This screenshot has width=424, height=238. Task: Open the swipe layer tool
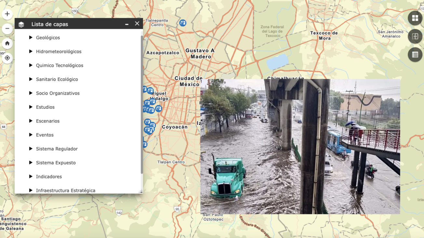[x=415, y=36]
